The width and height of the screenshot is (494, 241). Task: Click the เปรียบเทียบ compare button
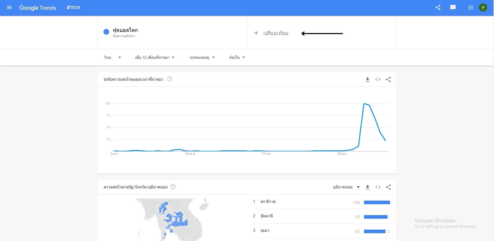click(x=272, y=33)
